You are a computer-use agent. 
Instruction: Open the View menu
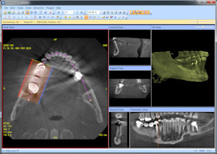pos(12,8)
